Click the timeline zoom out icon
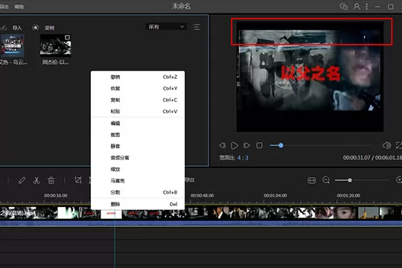 [326, 180]
